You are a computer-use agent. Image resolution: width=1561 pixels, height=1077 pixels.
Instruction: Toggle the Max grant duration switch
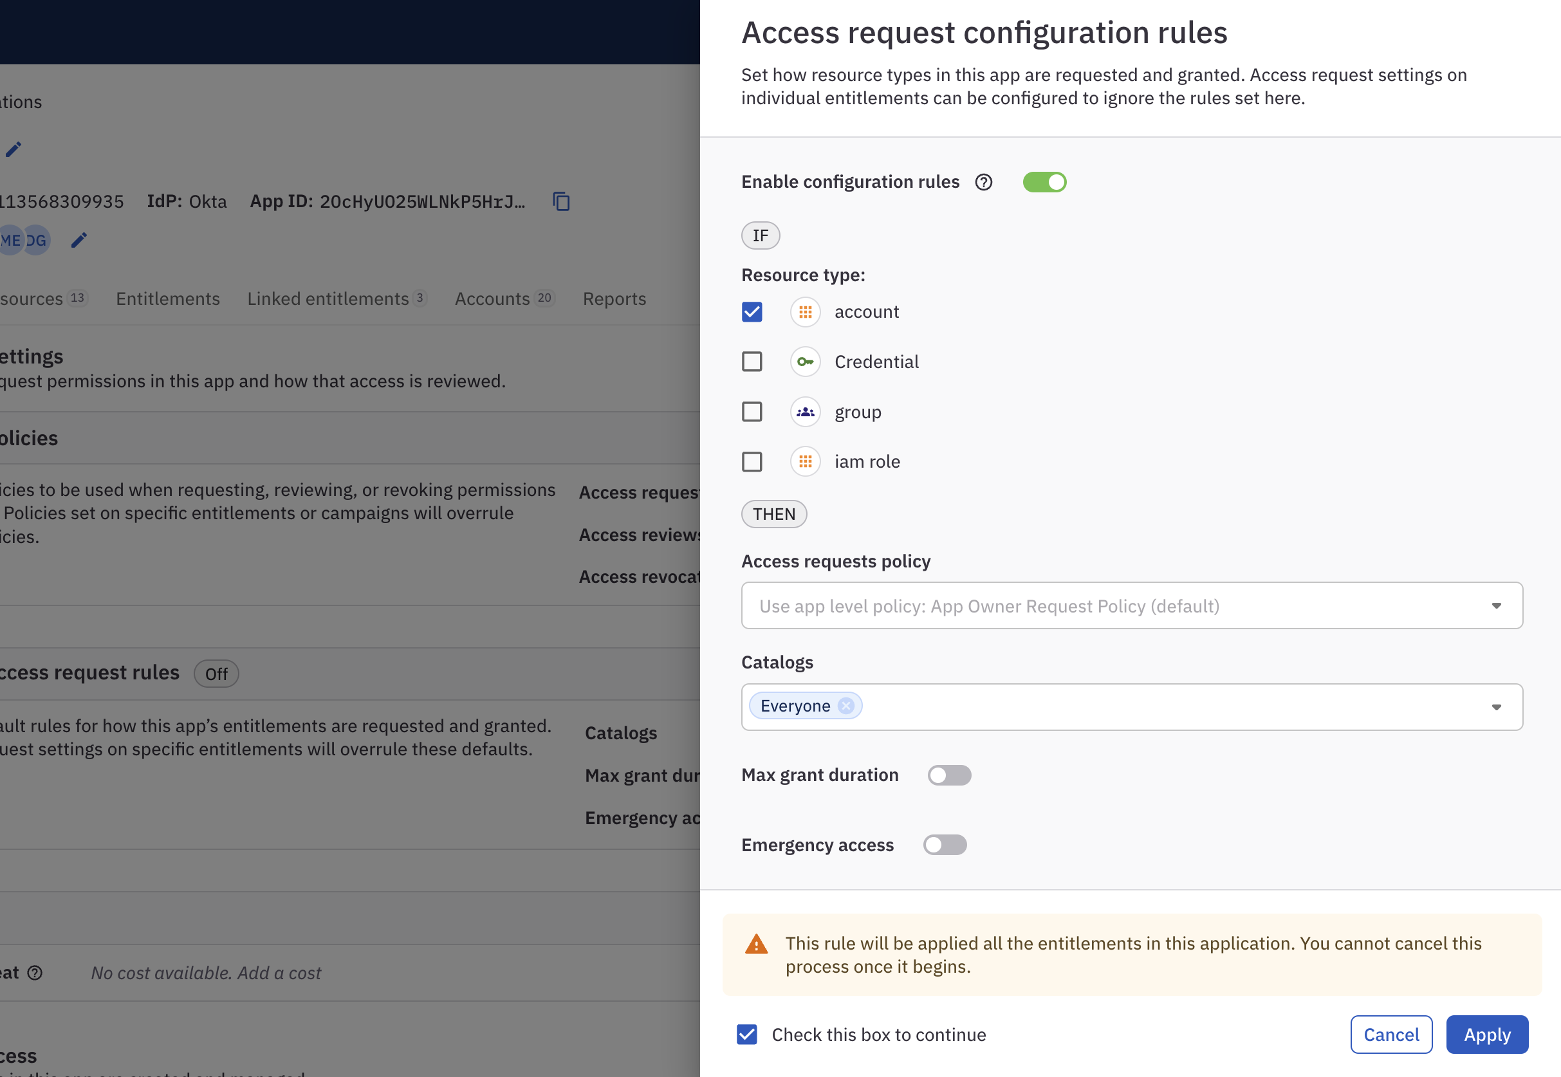click(x=949, y=775)
